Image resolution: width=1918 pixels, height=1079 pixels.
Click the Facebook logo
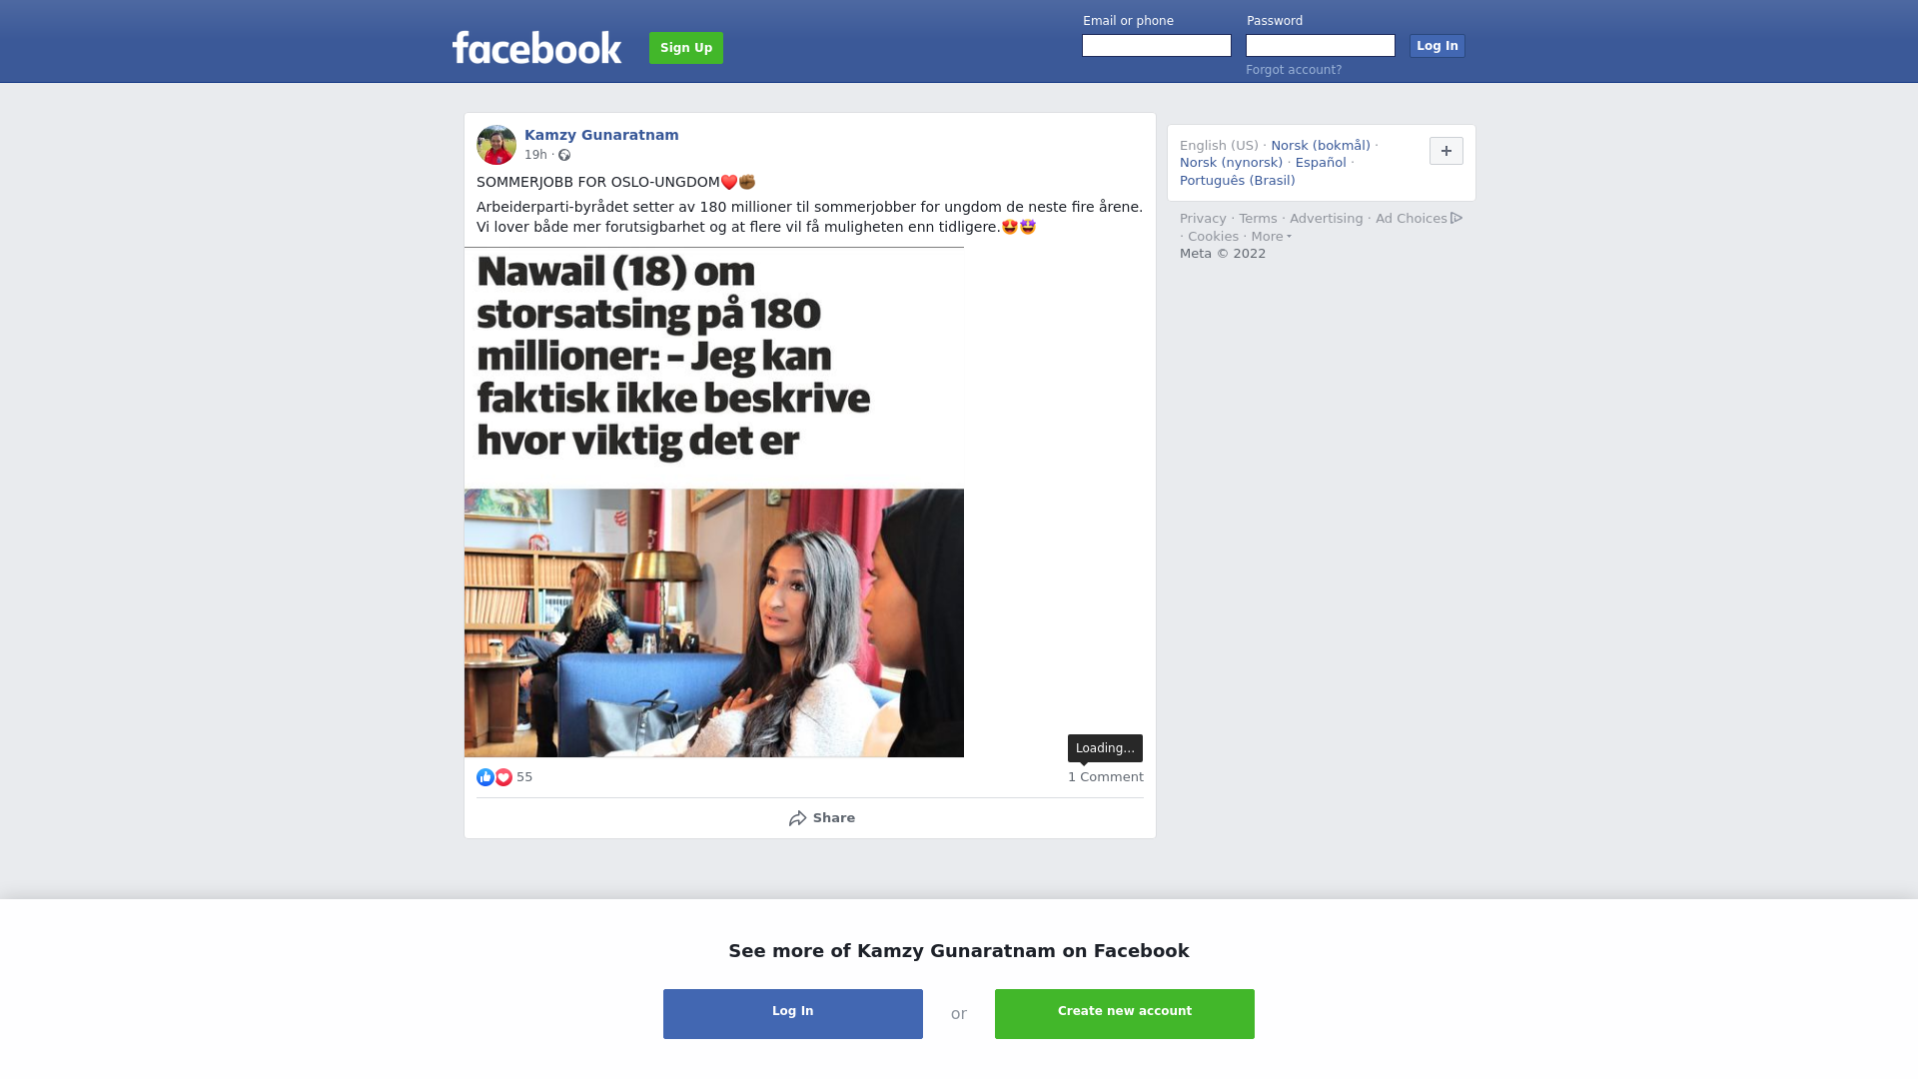point(536,47)
